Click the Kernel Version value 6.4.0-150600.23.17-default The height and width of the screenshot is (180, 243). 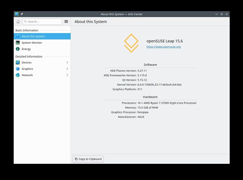tap(159, 85)
